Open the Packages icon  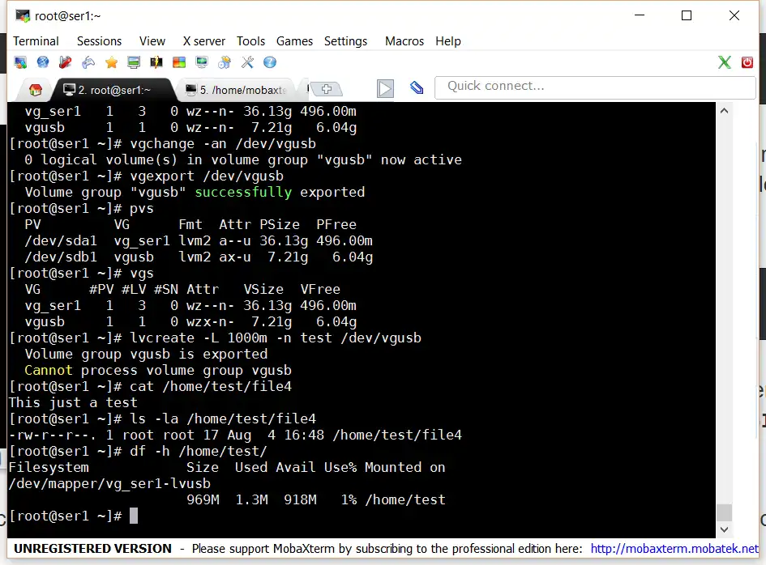225,62
